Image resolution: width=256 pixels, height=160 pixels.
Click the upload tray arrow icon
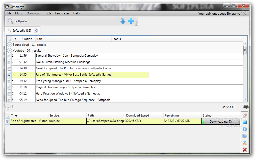(x=245, y=143)
